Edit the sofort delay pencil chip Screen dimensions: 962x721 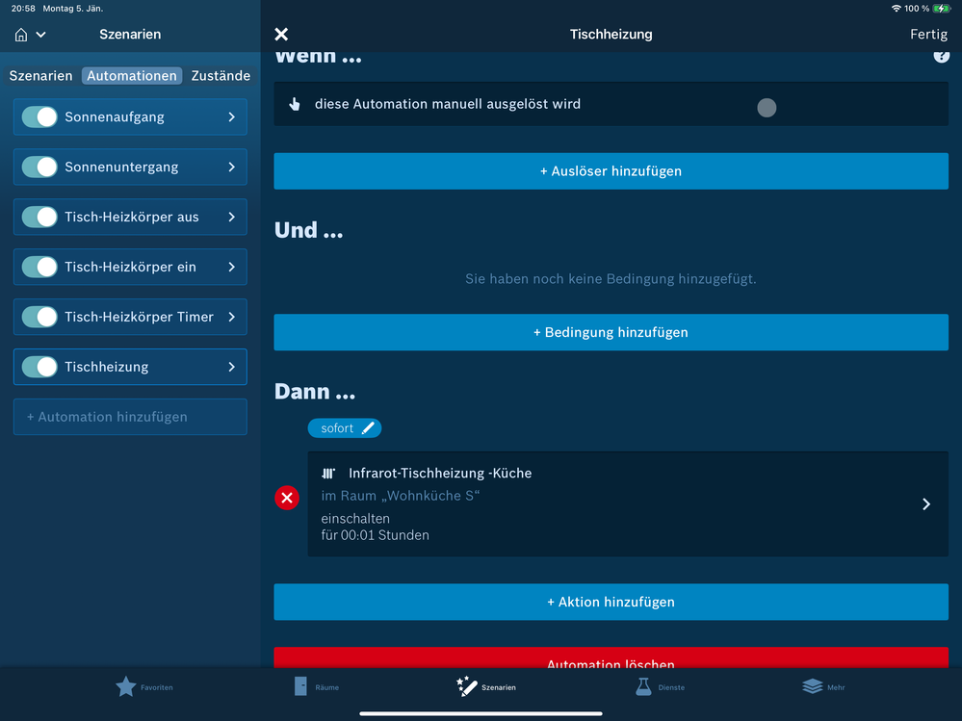344,428
